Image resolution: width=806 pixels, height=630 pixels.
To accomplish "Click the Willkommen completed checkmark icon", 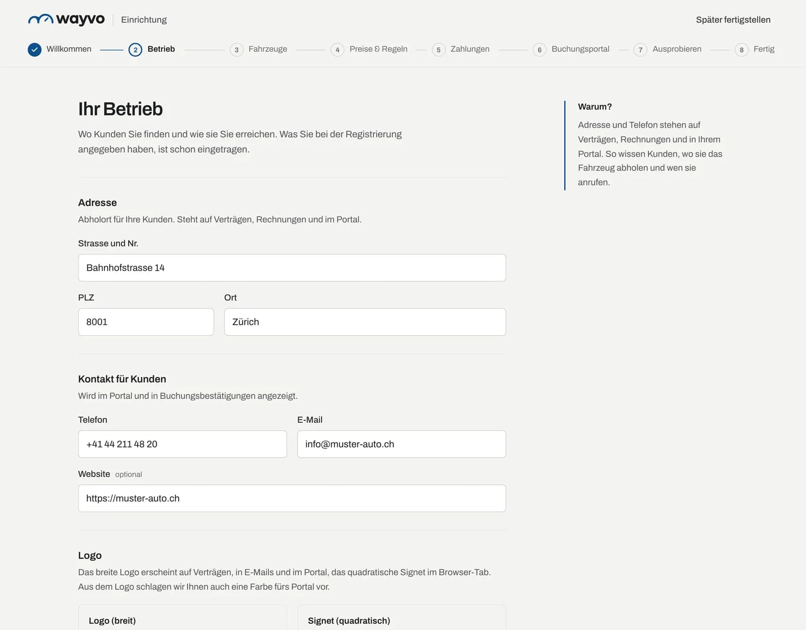I will click(x=34, y=49).
